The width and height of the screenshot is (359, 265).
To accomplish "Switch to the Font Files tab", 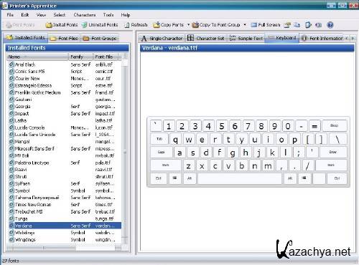I will [x=64, y=38].
